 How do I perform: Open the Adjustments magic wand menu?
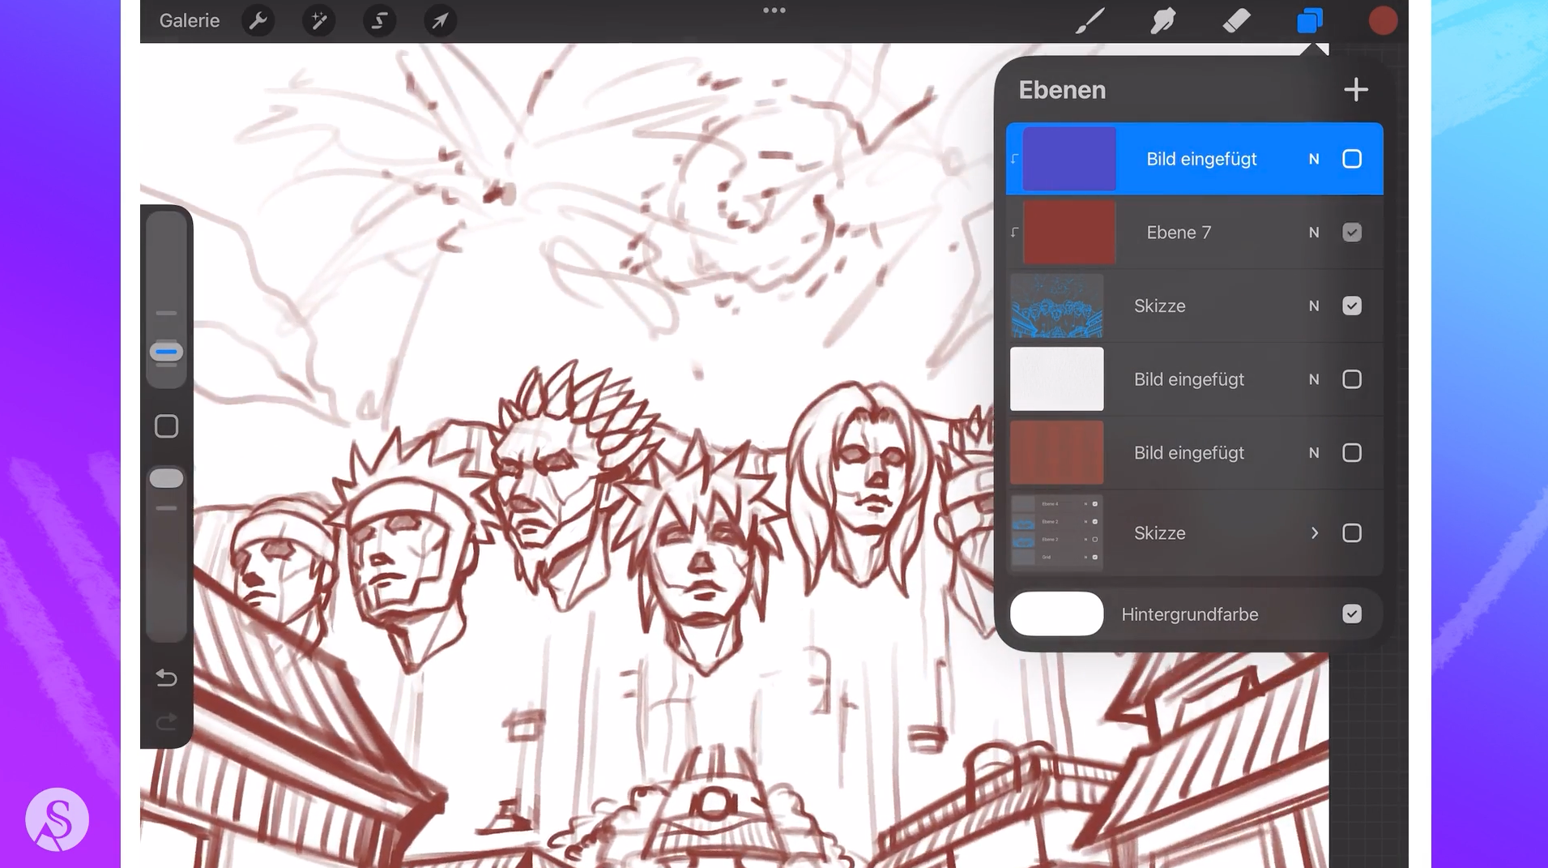(x=318, y=21)
